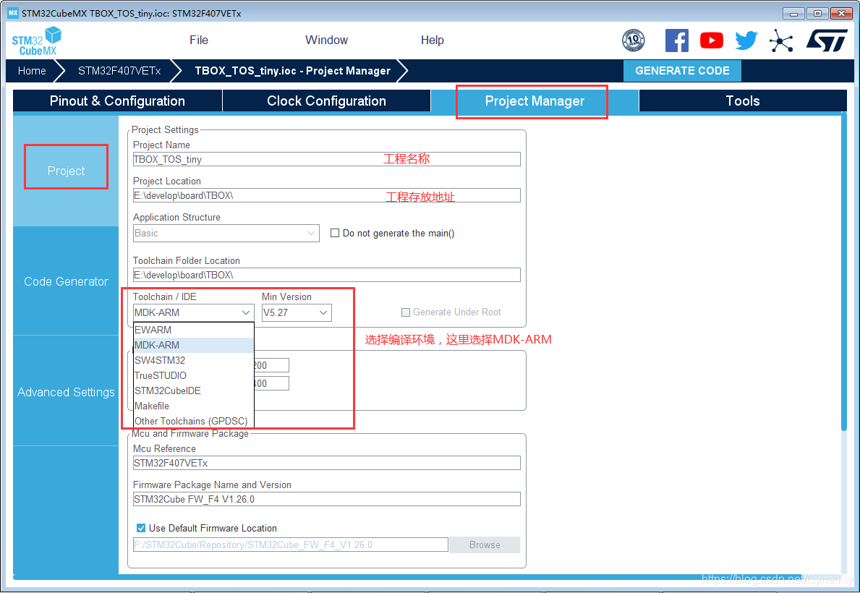Open the Facebook icon link
Image resolution: width=860 pixels, height=593 pixels.
coord(677,40)
